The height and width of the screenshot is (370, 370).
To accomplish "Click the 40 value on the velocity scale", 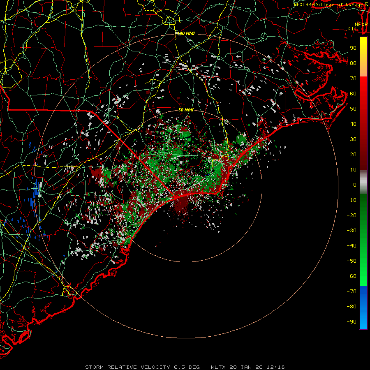I will pyautogui.click(x=353, y=124).
